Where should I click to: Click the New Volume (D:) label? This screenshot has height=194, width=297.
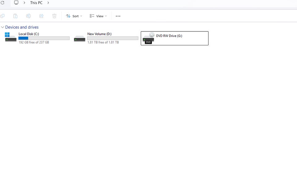(99, 34)
